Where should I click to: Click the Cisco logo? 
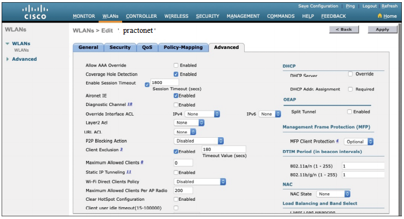pyautogui.click(x=35, y=12)
